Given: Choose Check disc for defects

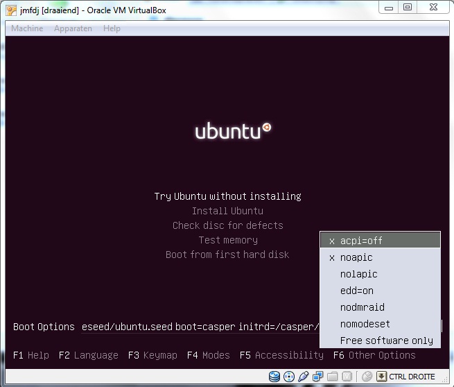Looking at the screenshot, I should (x=227, y=225).
